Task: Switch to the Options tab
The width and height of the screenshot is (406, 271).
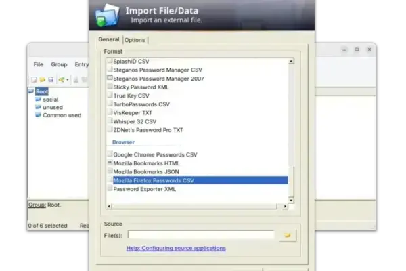Action: 135,40
